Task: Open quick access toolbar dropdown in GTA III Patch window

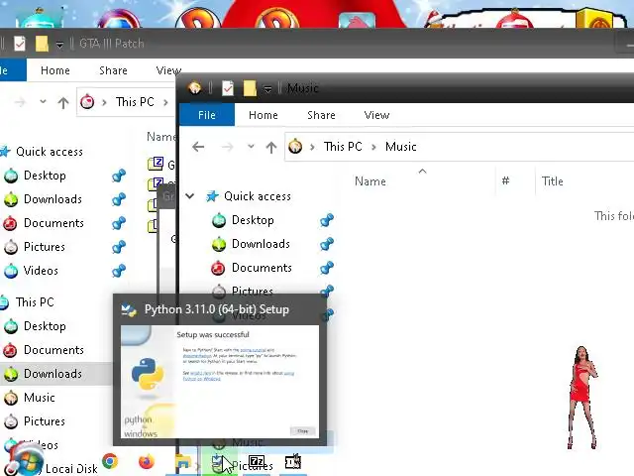Action: coord(59,44)
